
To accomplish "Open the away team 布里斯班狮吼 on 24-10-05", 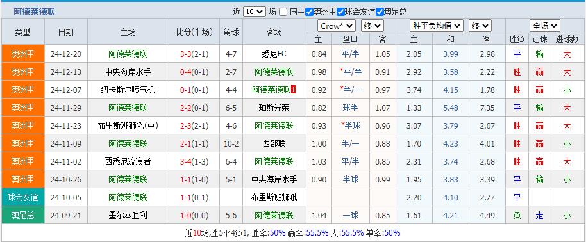I will point(274,197).
